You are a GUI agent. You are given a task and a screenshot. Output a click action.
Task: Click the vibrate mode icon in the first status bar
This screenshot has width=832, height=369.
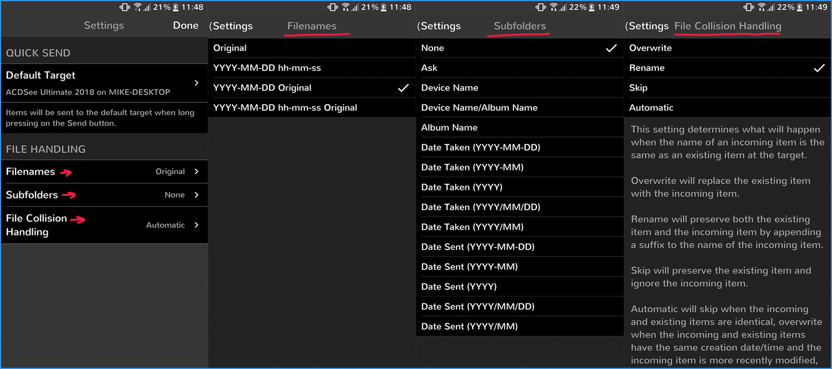click(x=125, y=7)
